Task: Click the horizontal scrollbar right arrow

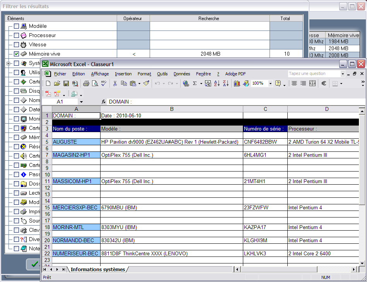Action: tap(353, 269)
